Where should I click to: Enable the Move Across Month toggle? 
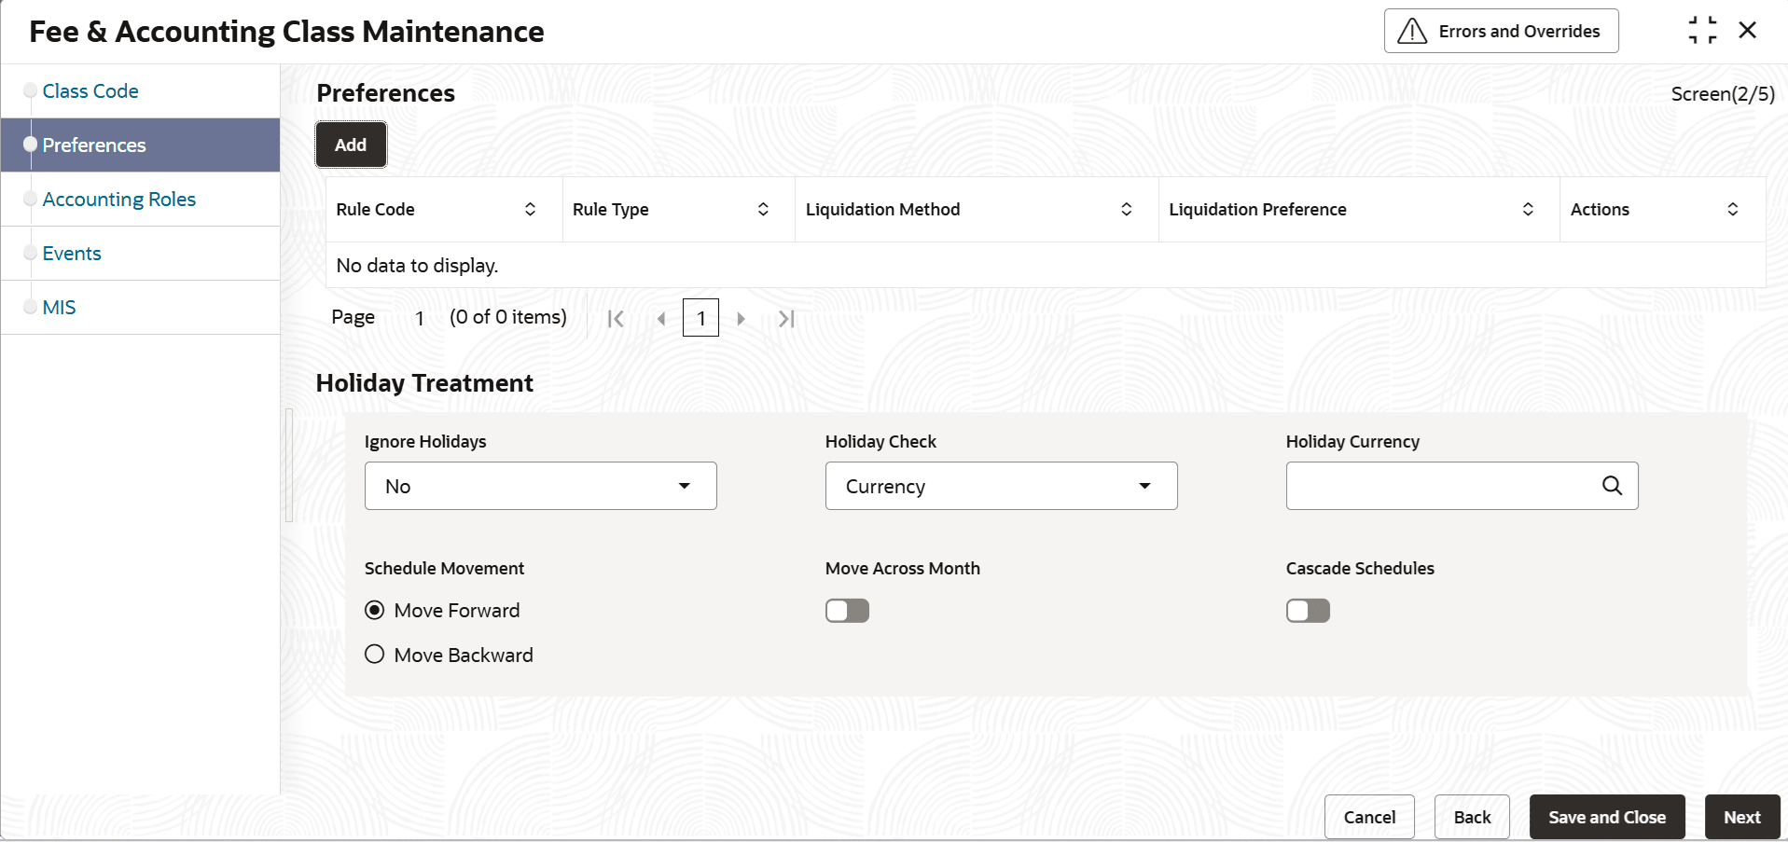click(847, 611)
